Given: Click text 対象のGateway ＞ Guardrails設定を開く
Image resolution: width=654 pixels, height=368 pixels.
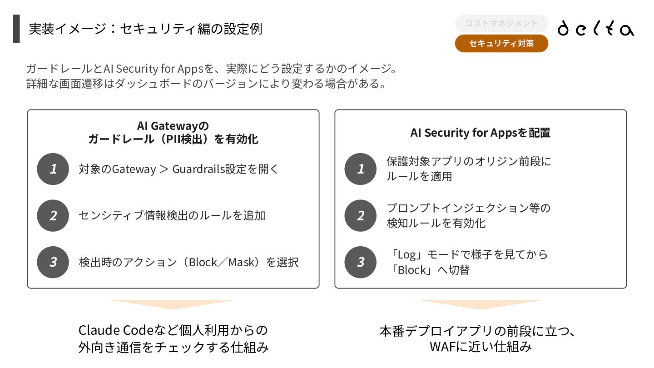Looking at the screenshot, I should pyautogui.click(x=178, y=169).
